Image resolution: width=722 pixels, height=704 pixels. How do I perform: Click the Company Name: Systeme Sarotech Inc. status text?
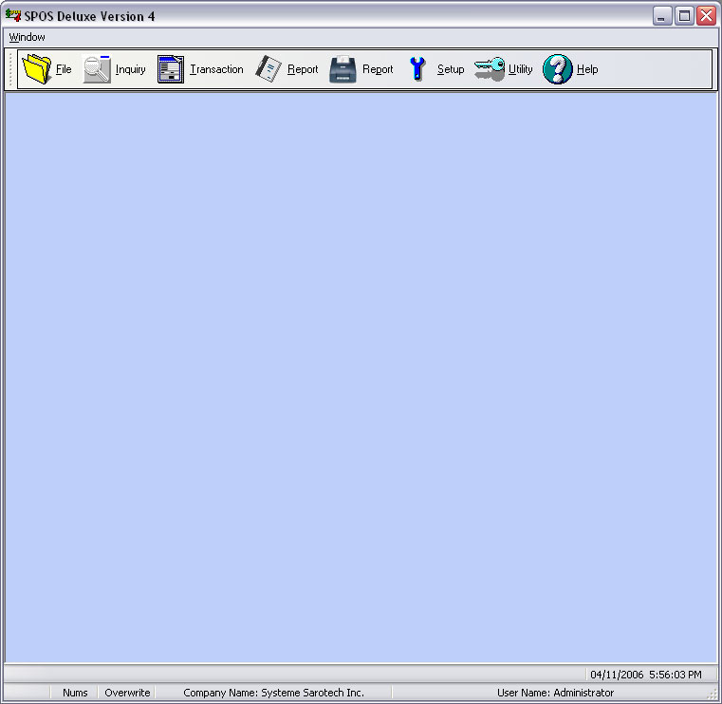(273, 693)
